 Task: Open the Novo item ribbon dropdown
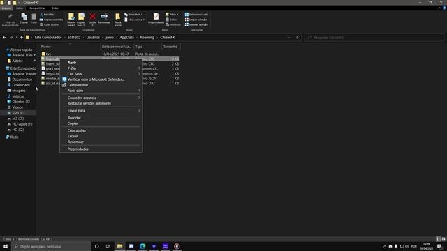pos(133,14)
